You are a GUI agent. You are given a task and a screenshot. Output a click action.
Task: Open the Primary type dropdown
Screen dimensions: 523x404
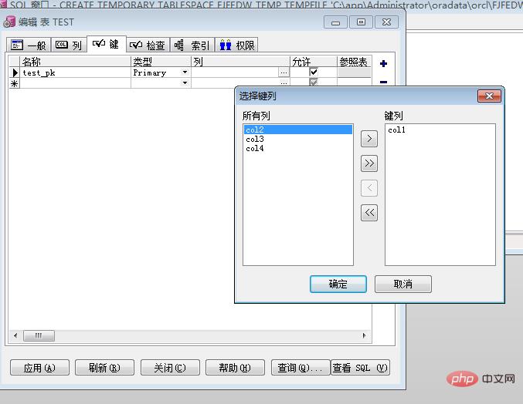tap(185, 72)
